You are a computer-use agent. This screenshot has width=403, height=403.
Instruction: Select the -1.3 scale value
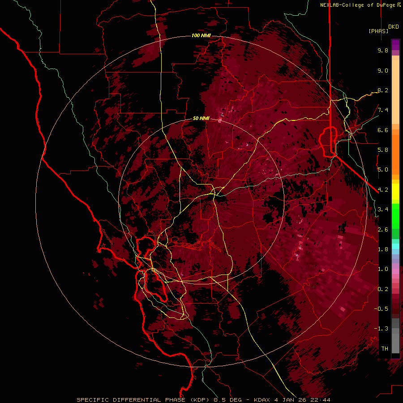coord(381,329)
